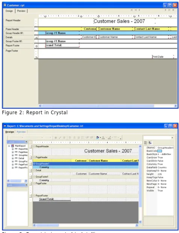
Task: Click alphabetical sort icon in properties panel
Action: click(150, 143)
